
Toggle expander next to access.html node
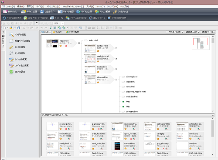click(116, 69)
